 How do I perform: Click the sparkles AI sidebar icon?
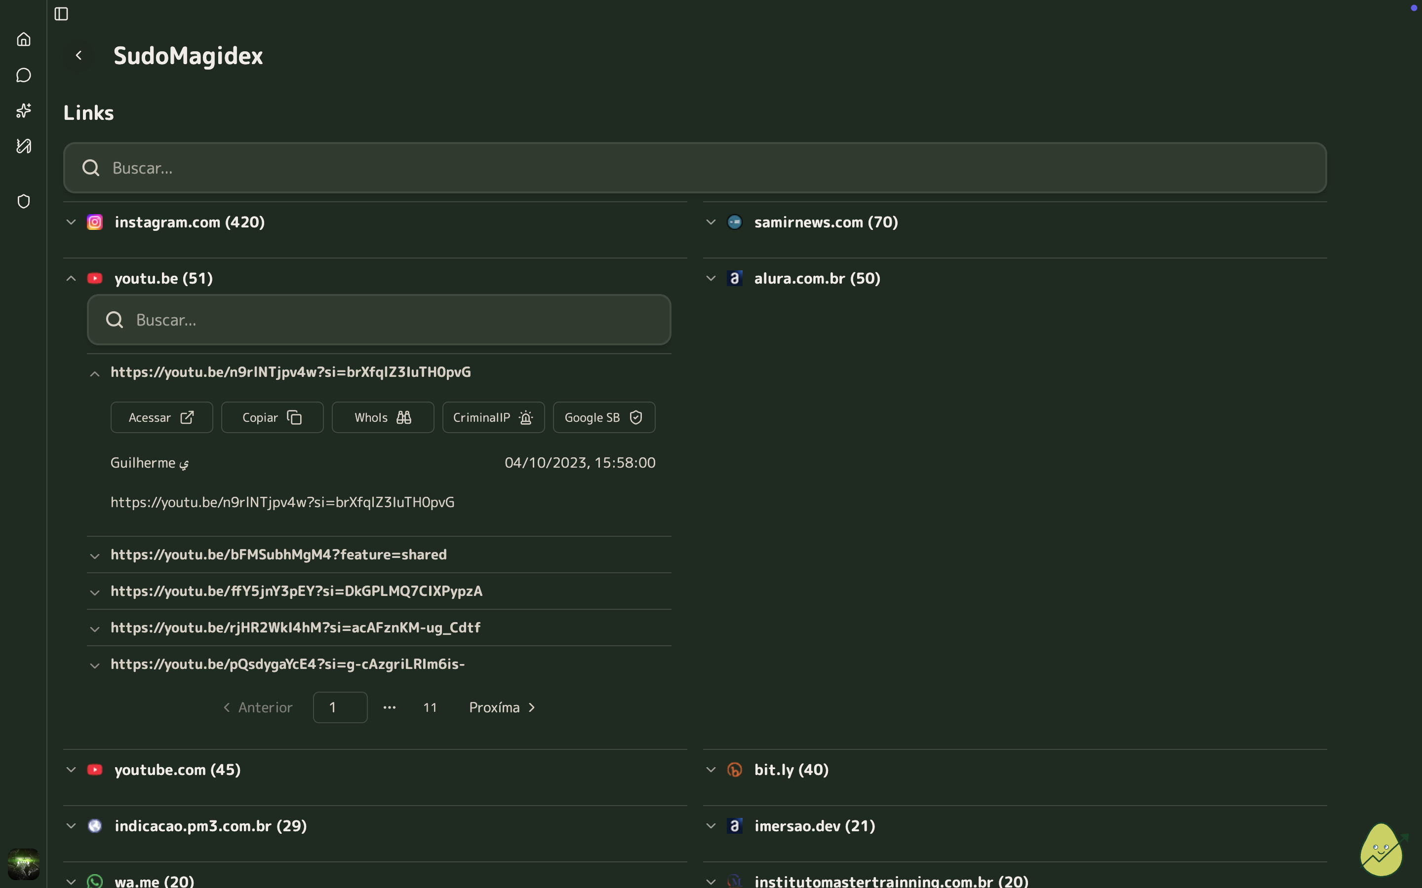click(x=24, y=111)
